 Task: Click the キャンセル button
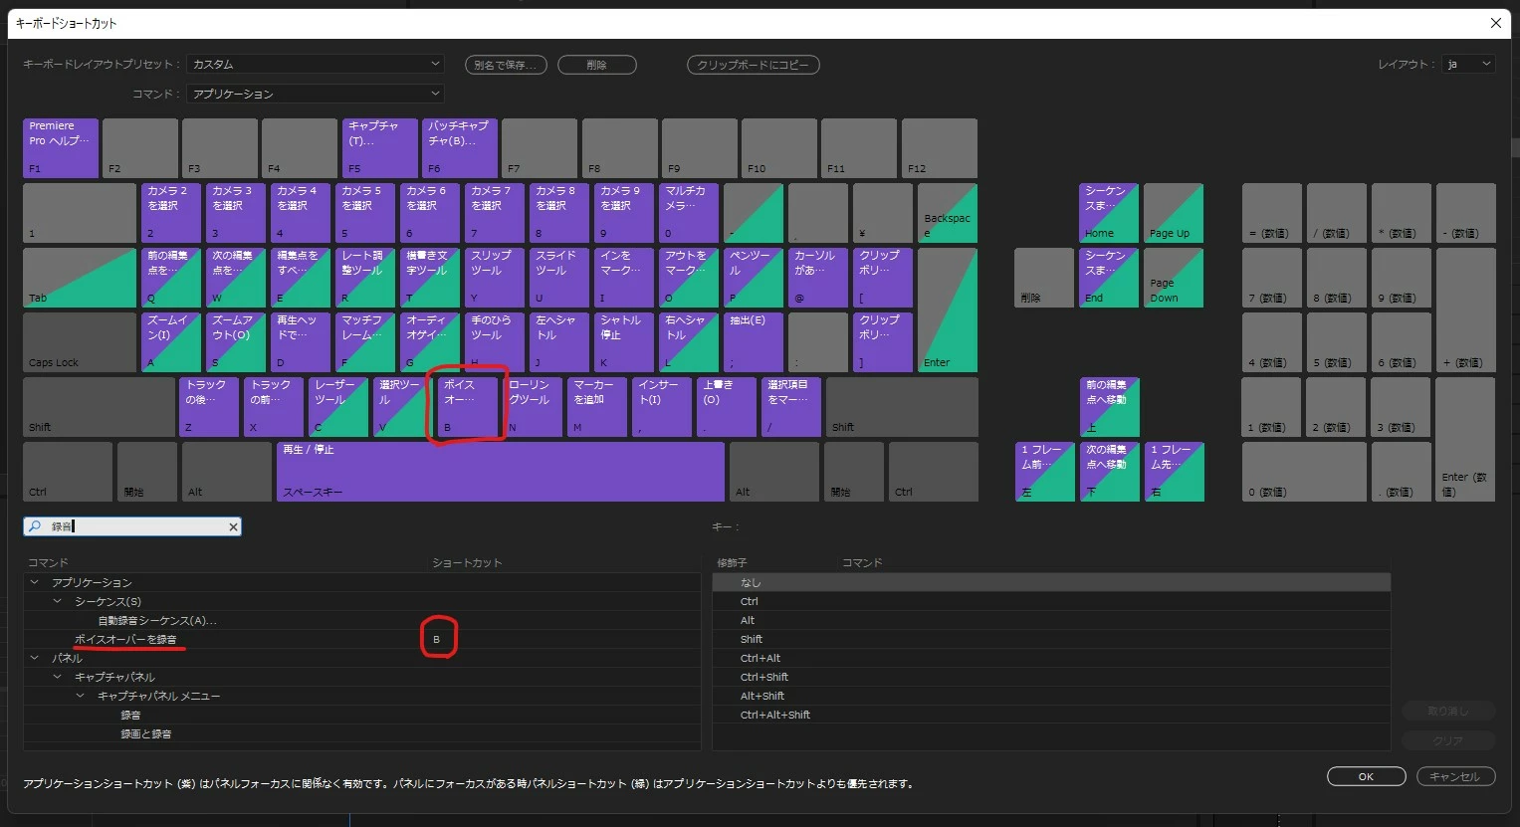tap(1454, 776)
